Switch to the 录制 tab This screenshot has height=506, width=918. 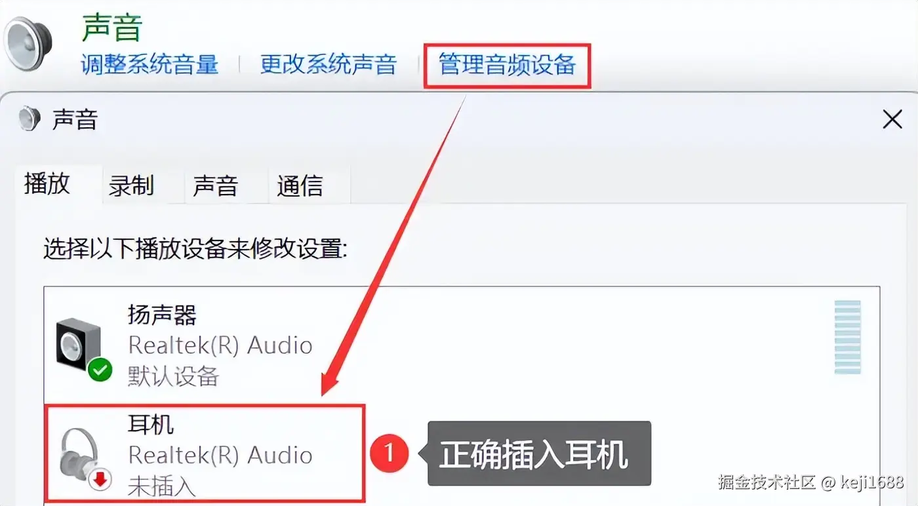[x=131, y=185]
